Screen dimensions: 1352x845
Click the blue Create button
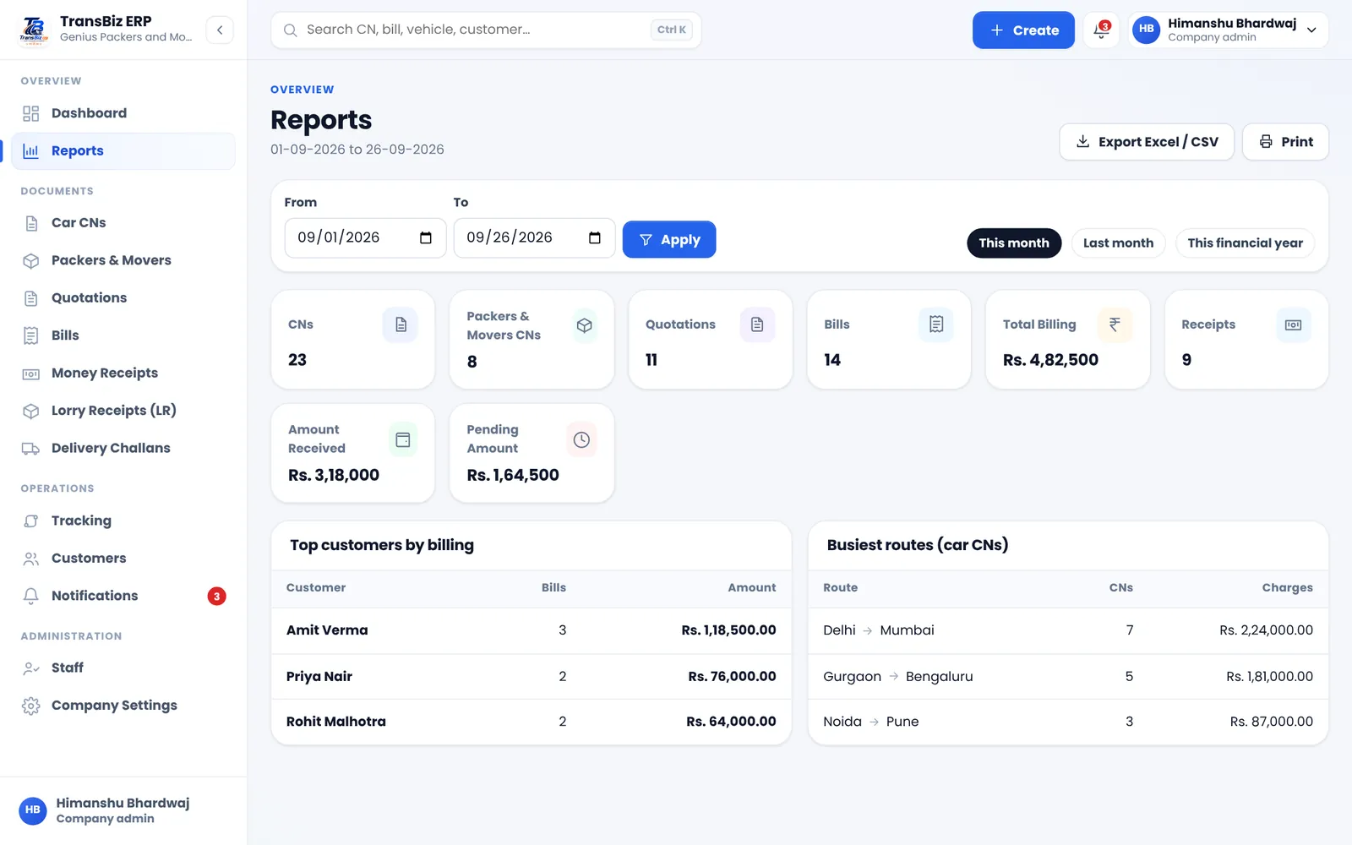[1023, 30]
